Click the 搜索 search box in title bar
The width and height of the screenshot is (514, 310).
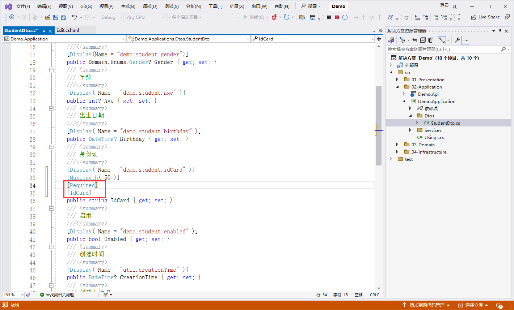coord(311,6)
